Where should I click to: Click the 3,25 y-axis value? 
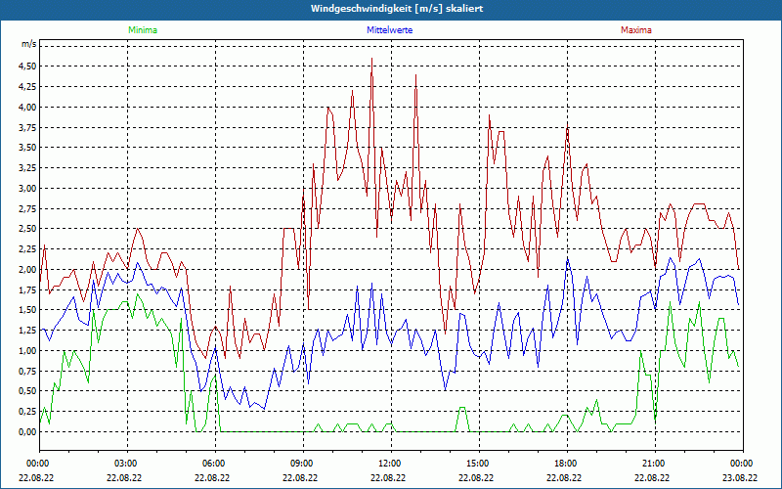(27, 168)
